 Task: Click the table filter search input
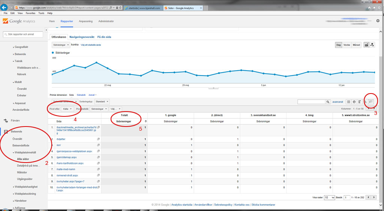pyautogui.click(x=311, y=102)
